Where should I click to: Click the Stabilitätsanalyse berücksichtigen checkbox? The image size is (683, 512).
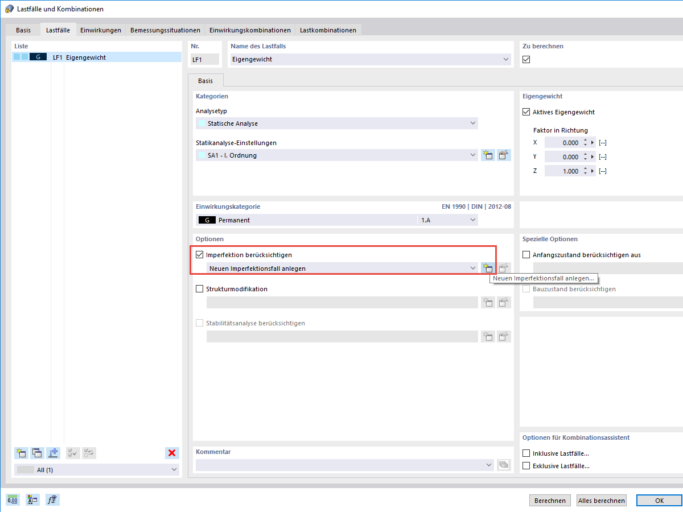pos(199,323)
